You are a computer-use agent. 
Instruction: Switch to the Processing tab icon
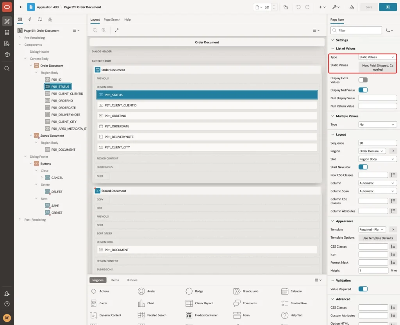pyautogui.click(x=40, y=20)
